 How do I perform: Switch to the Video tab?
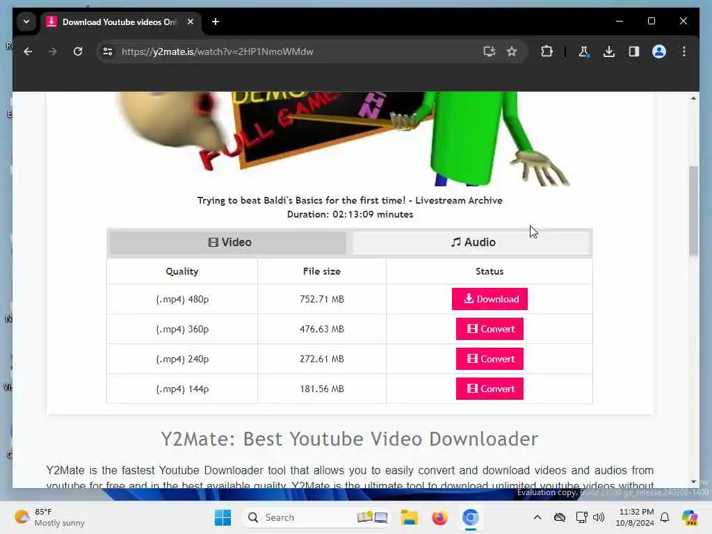pos(228,243)
